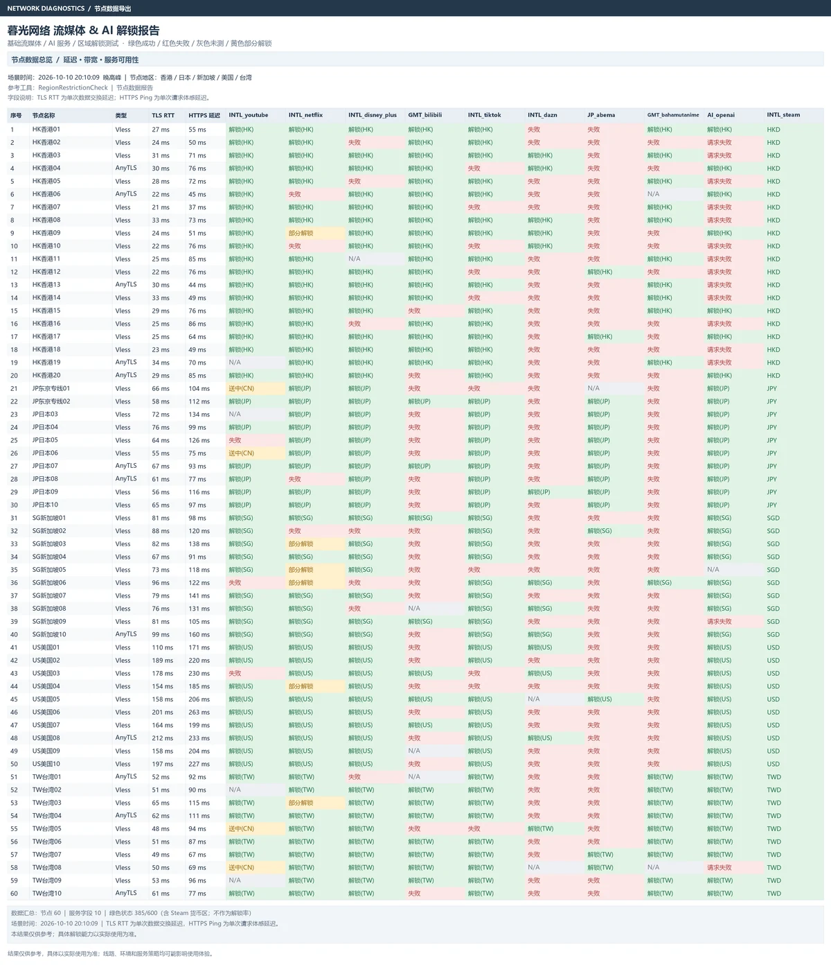Click node name TW台湾01
Image resolution: width=831 pixels, height=967 pixels.
(x=47, y=777)
